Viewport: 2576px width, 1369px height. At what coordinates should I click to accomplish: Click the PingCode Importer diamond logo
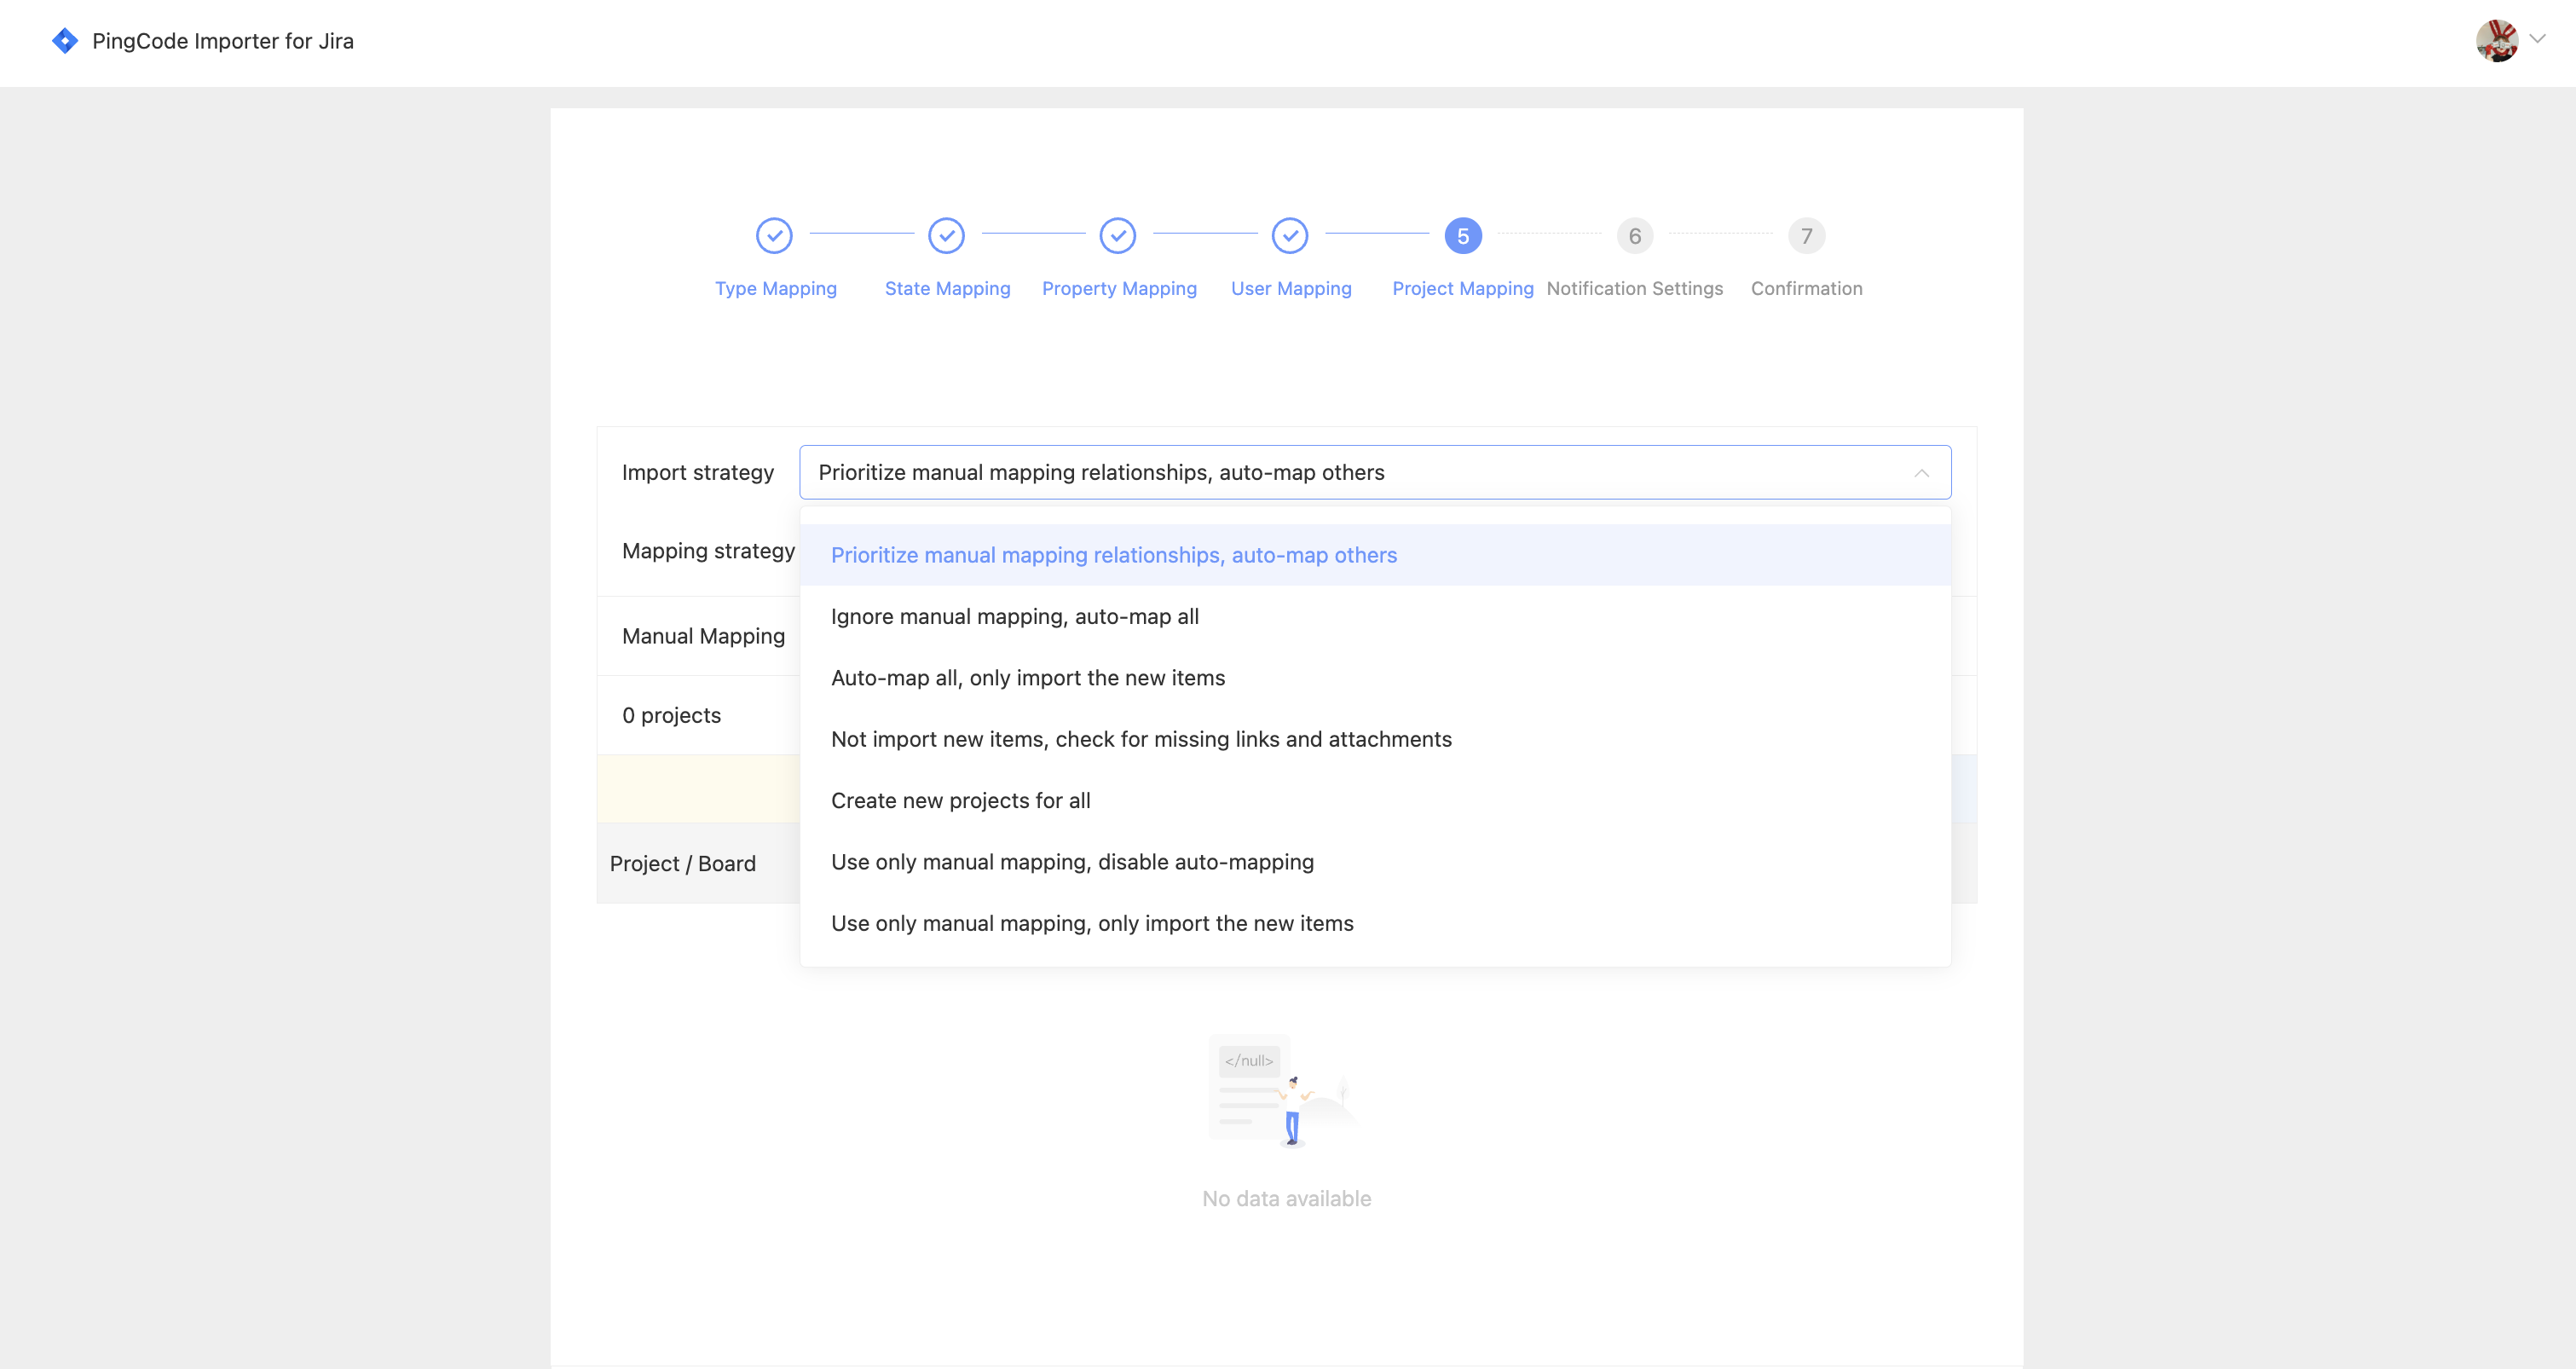(x=64, y=41)
